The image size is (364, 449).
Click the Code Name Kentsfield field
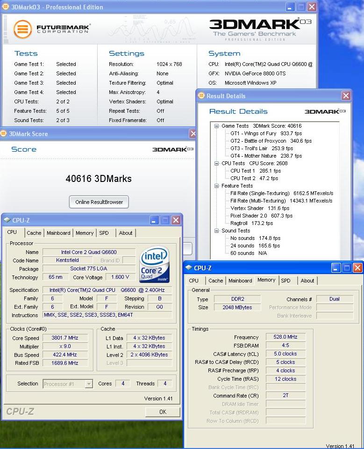coord(68,260)
